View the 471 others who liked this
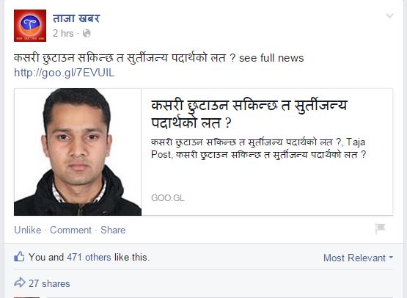The width and height of the screenshot is (407, 298). pos(89,257)
